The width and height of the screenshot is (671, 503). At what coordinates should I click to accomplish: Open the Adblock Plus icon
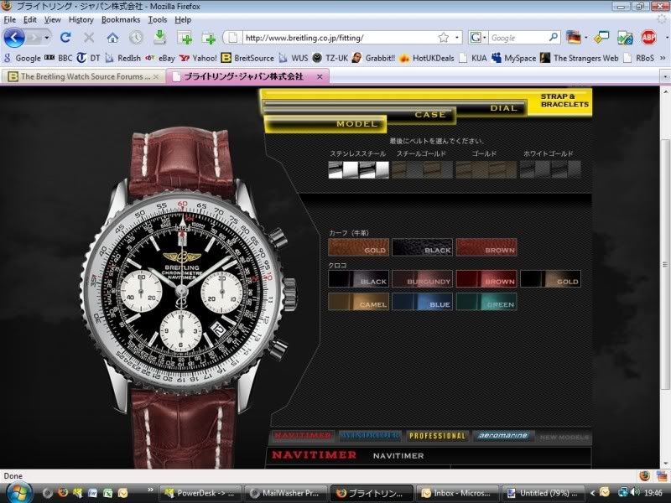point(648,38)
